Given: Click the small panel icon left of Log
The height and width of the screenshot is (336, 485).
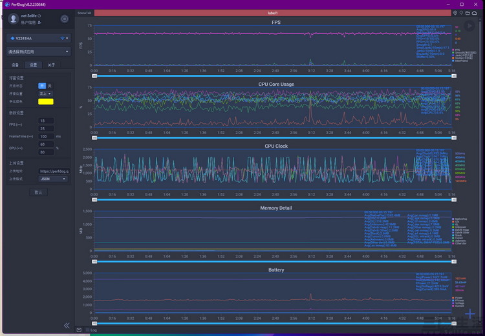Looking at the screenshot, I should tap(79, 330).
